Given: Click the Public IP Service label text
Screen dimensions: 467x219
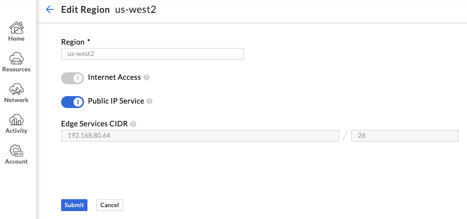Looking at the screenshot, I should (116, 101).
